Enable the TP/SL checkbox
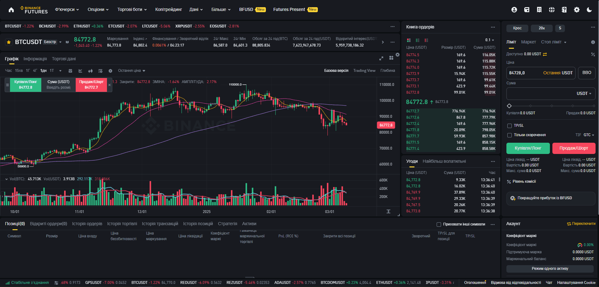This screenshot has height=287, width=599. [510, 126]
